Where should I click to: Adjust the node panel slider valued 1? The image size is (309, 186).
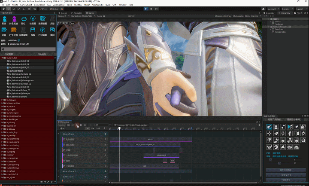pyautogui.click(x=280, y=160)
